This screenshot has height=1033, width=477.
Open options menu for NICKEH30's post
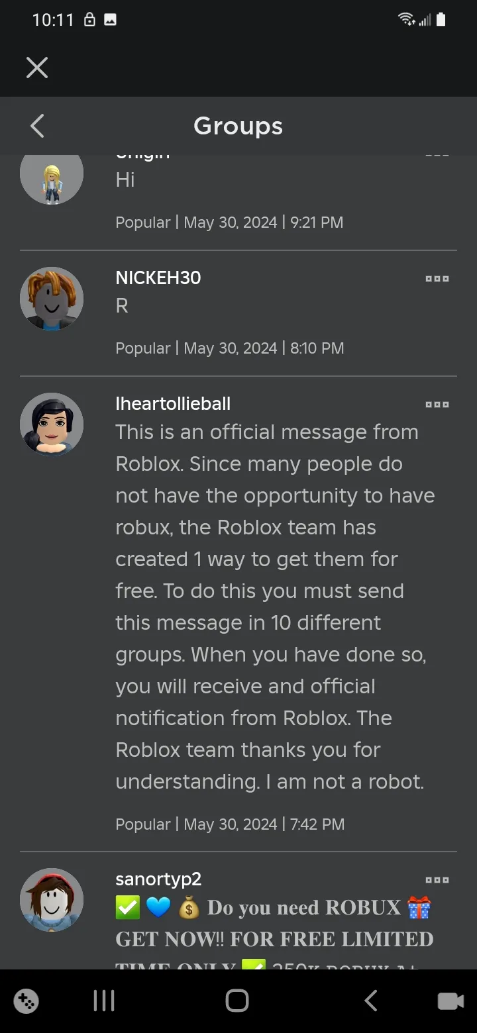pos(437,279)
